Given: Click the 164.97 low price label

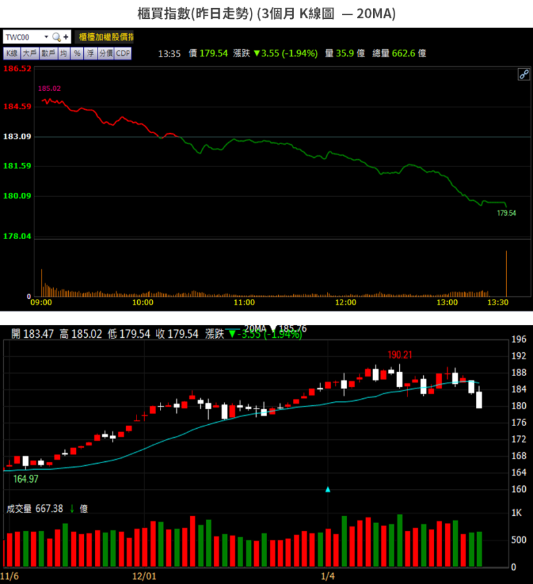Looking at the screenshot, I should 26,479.
